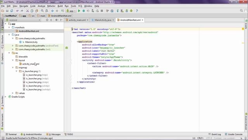Click the Open folder toolbar icon
This screenshot has width=248, height=140.
pos(3,11)
